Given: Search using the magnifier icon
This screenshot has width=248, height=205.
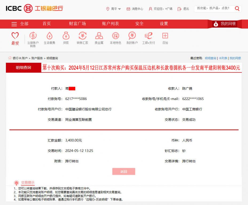Looking at the screenshot, I should 237,9.
